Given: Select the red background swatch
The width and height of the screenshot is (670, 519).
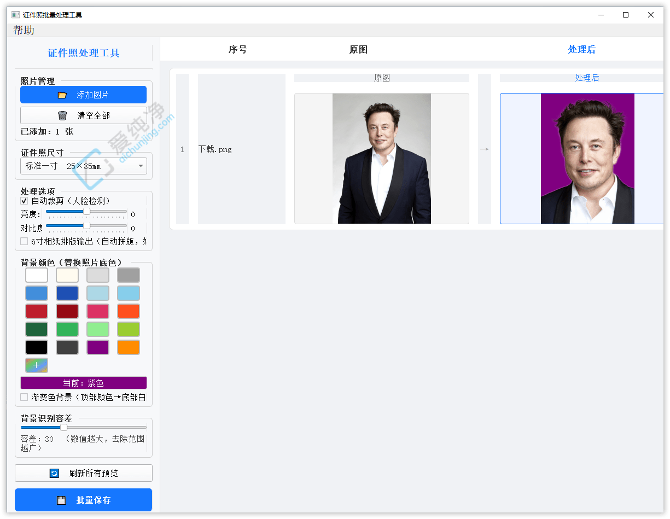Looking at the screenshot, I should [x=37, y=311].
